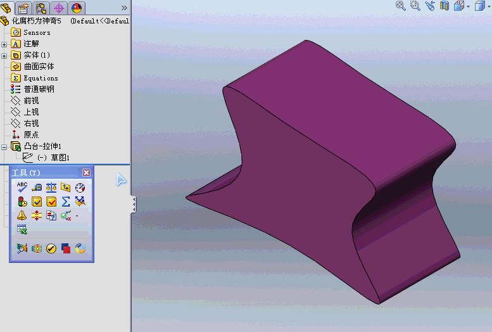Screen dimensions: 492x332
Task: Select the 右视 right plane
Action: tap(32, 123)
